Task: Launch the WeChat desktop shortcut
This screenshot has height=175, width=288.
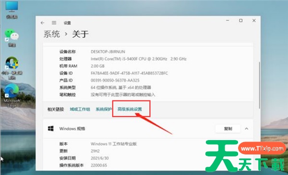Action: 12,38
